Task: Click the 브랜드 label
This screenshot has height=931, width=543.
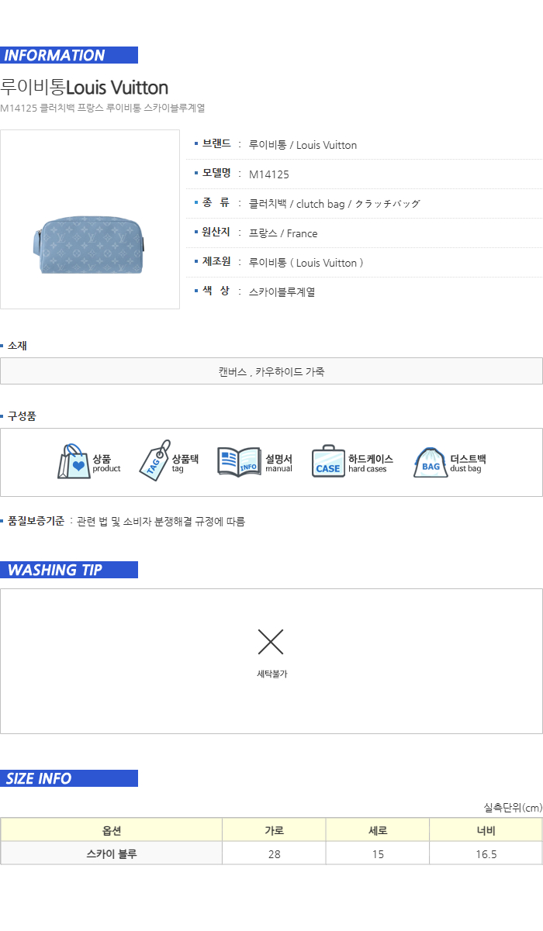Action: tap(216, 144)
